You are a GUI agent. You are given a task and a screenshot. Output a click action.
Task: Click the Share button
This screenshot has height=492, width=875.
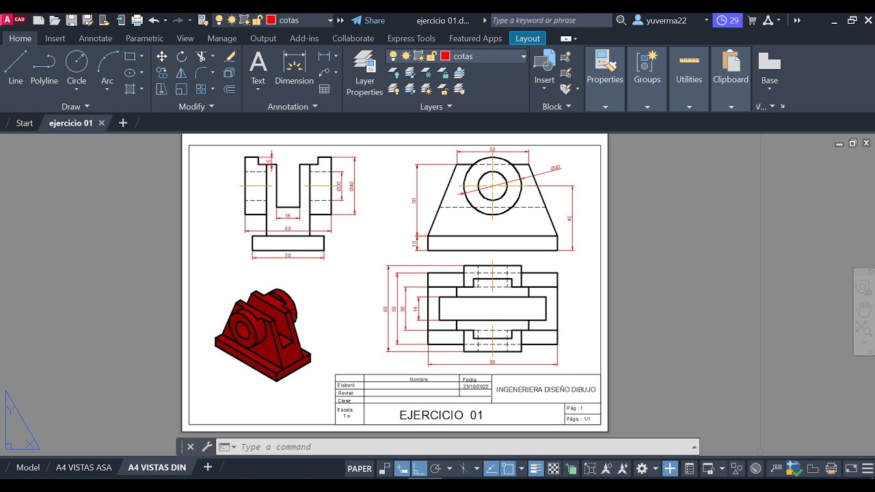[368, 20]
